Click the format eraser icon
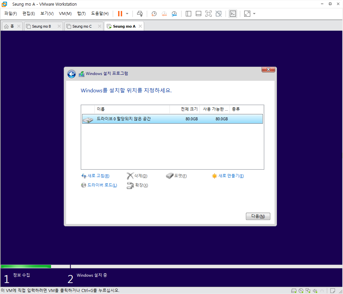 tap(169, 176)
